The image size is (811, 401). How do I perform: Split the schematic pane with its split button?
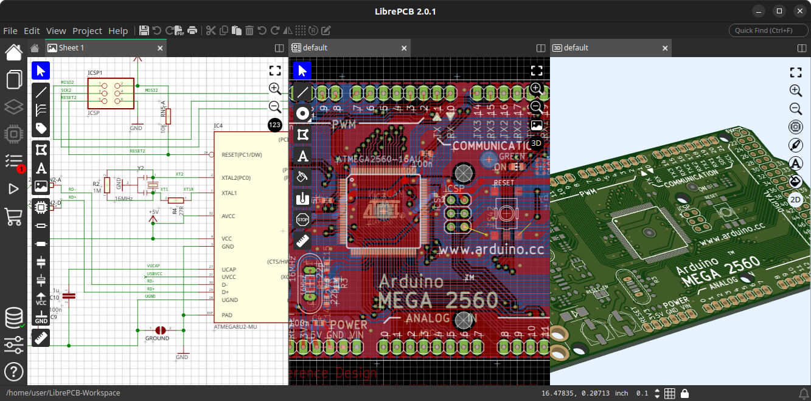click(x=279, y=48)
